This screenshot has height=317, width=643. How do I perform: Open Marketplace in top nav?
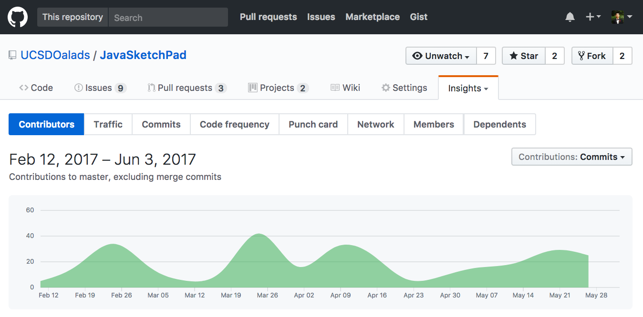(x=373, y=17)
